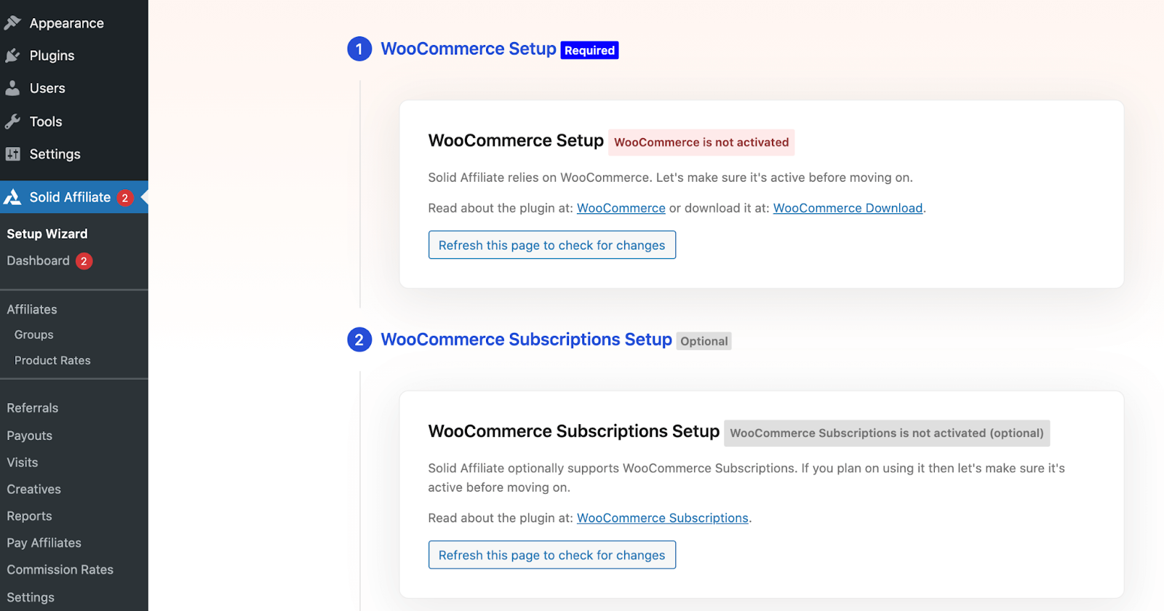Click the step 2 numbered circle
This screenshot has width=1164, height=611.
[359, 340]
